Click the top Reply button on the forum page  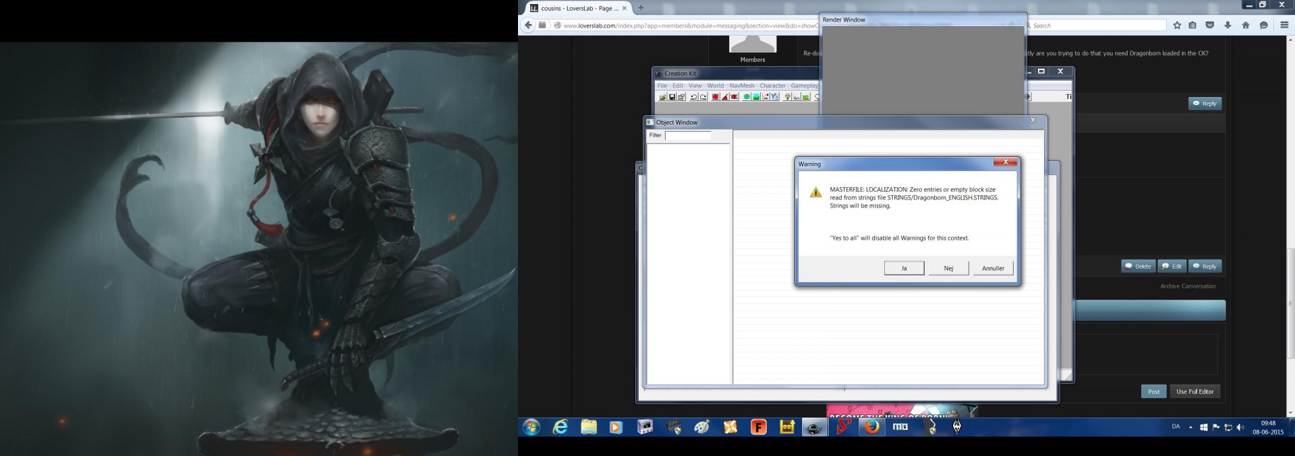coord(1205,104)
